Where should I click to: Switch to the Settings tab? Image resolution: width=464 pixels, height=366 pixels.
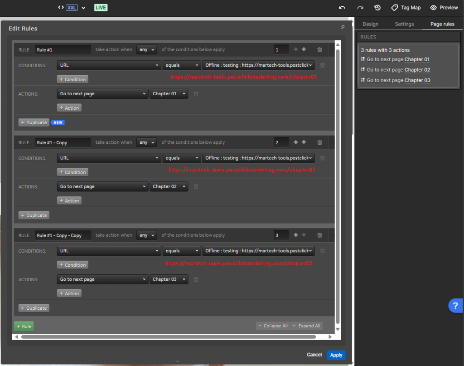[404, 24]
